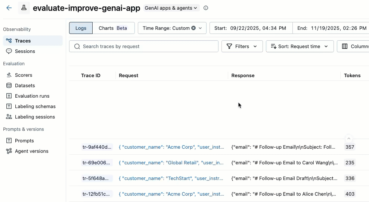Open Agent versions in sidebar
This screenshot has width=369, height=202.
(31, 151)
